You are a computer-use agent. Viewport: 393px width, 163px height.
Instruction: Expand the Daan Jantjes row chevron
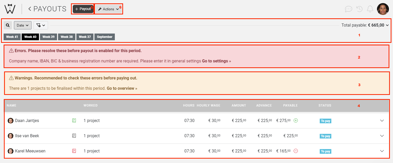point(382,120)
